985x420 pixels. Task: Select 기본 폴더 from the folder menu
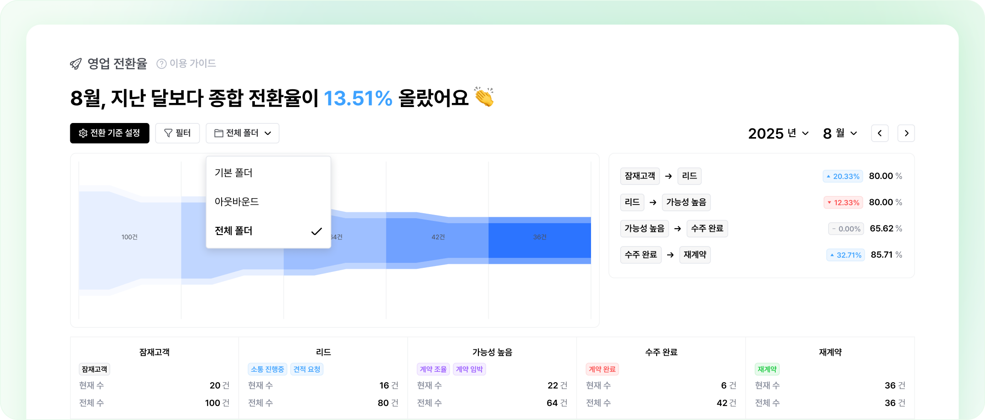tap(233, 173)
